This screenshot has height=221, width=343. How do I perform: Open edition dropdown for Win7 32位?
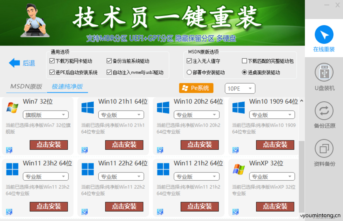click(x=46, y=115)
